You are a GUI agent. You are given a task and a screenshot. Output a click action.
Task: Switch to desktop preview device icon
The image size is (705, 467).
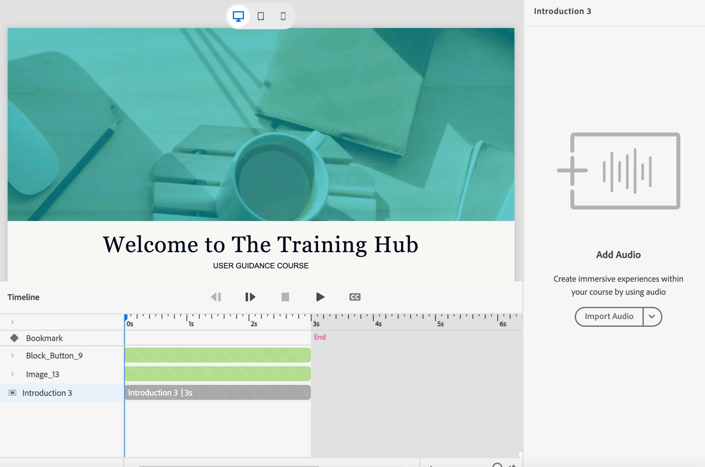pos(238,16)
